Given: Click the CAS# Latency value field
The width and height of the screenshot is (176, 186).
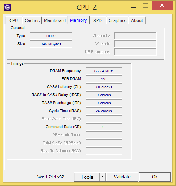Looking at the screenshot, I should (104, 87).
